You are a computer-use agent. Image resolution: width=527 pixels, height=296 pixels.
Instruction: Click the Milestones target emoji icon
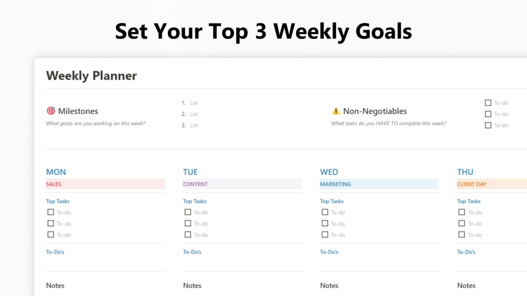click(51, 111)
